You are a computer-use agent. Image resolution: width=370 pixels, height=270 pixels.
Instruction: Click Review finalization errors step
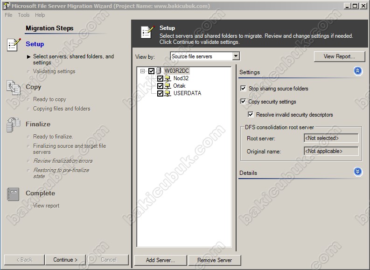[x=63, y=161]
